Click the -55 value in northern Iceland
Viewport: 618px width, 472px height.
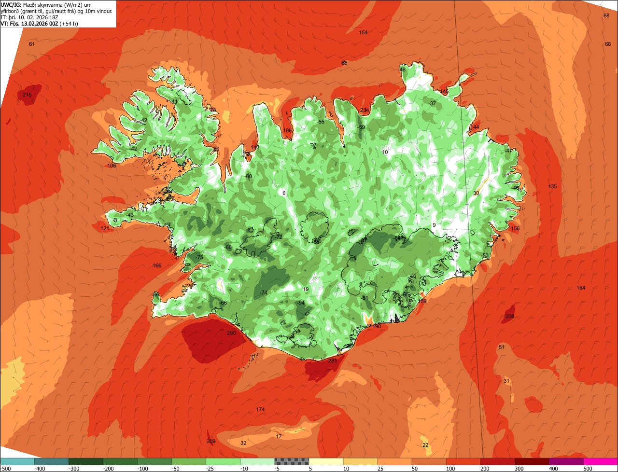pos(321,122)
